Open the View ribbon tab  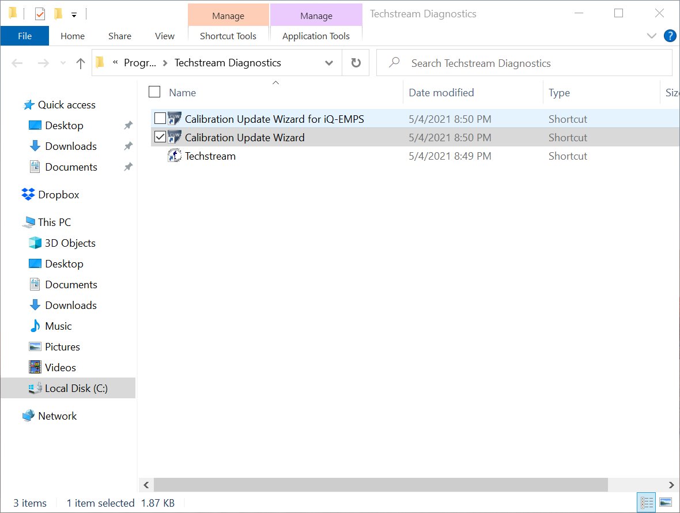click(165, 36)
